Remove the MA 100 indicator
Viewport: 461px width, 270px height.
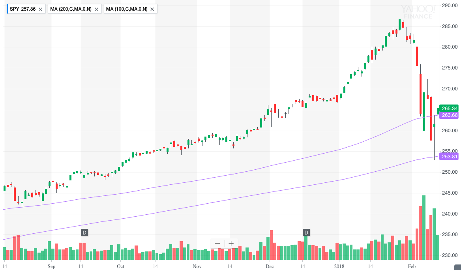(x=152, y=9)
